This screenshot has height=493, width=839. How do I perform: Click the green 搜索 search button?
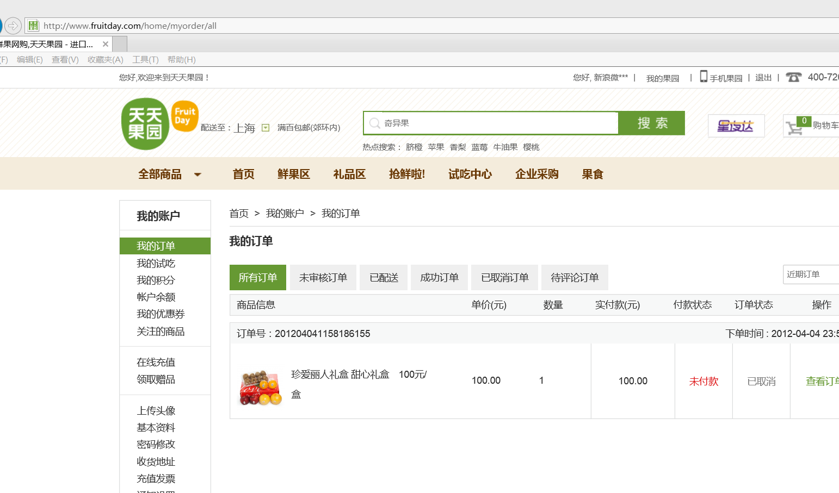[652, 123]
